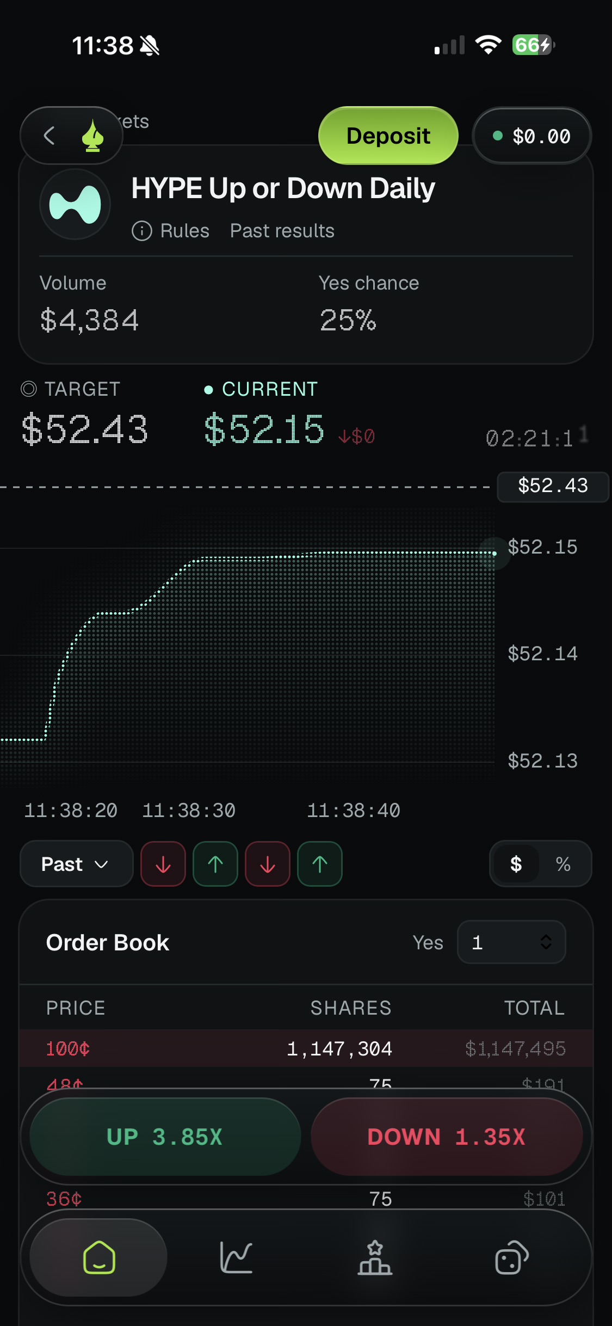The width and height of the screenshot is (612, 1326).
Task: Tap the back chevron arrow
Action: tap(49, 136)
